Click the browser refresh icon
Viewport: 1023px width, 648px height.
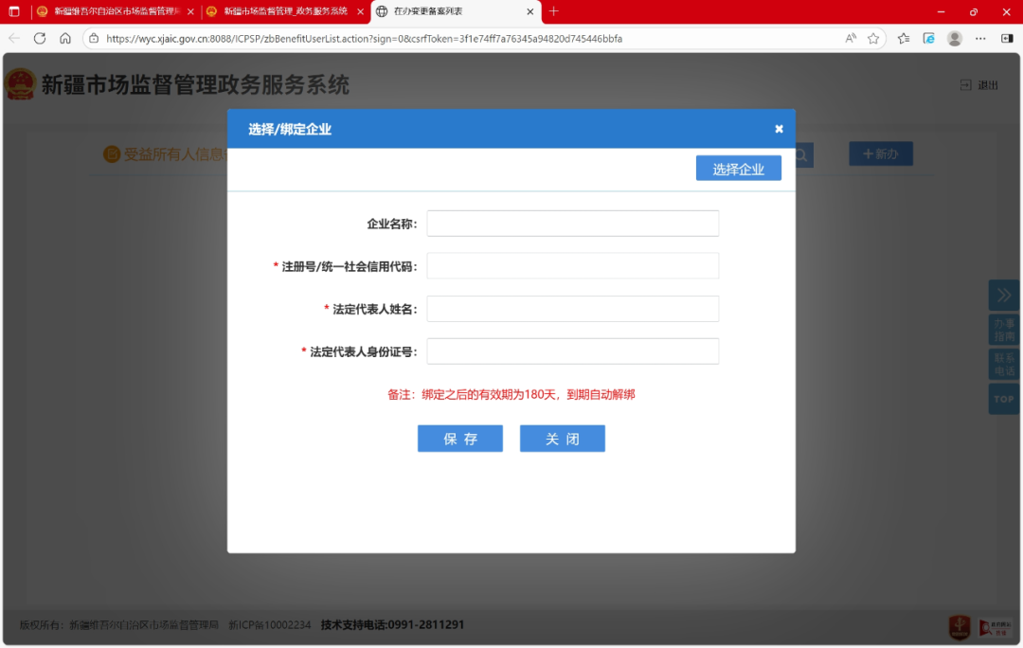40,39
